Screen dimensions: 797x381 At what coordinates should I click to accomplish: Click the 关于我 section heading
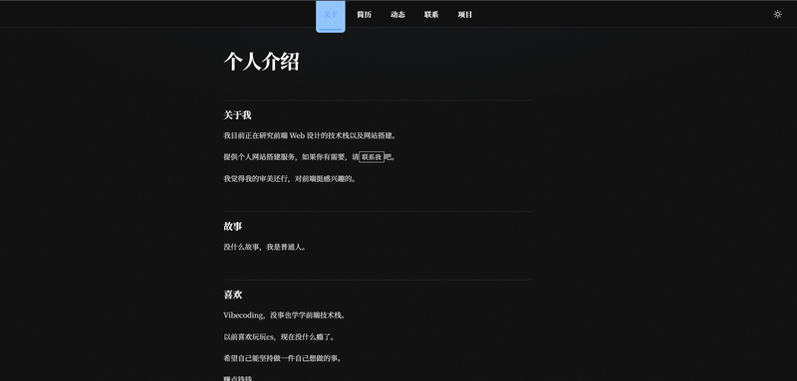237,115
